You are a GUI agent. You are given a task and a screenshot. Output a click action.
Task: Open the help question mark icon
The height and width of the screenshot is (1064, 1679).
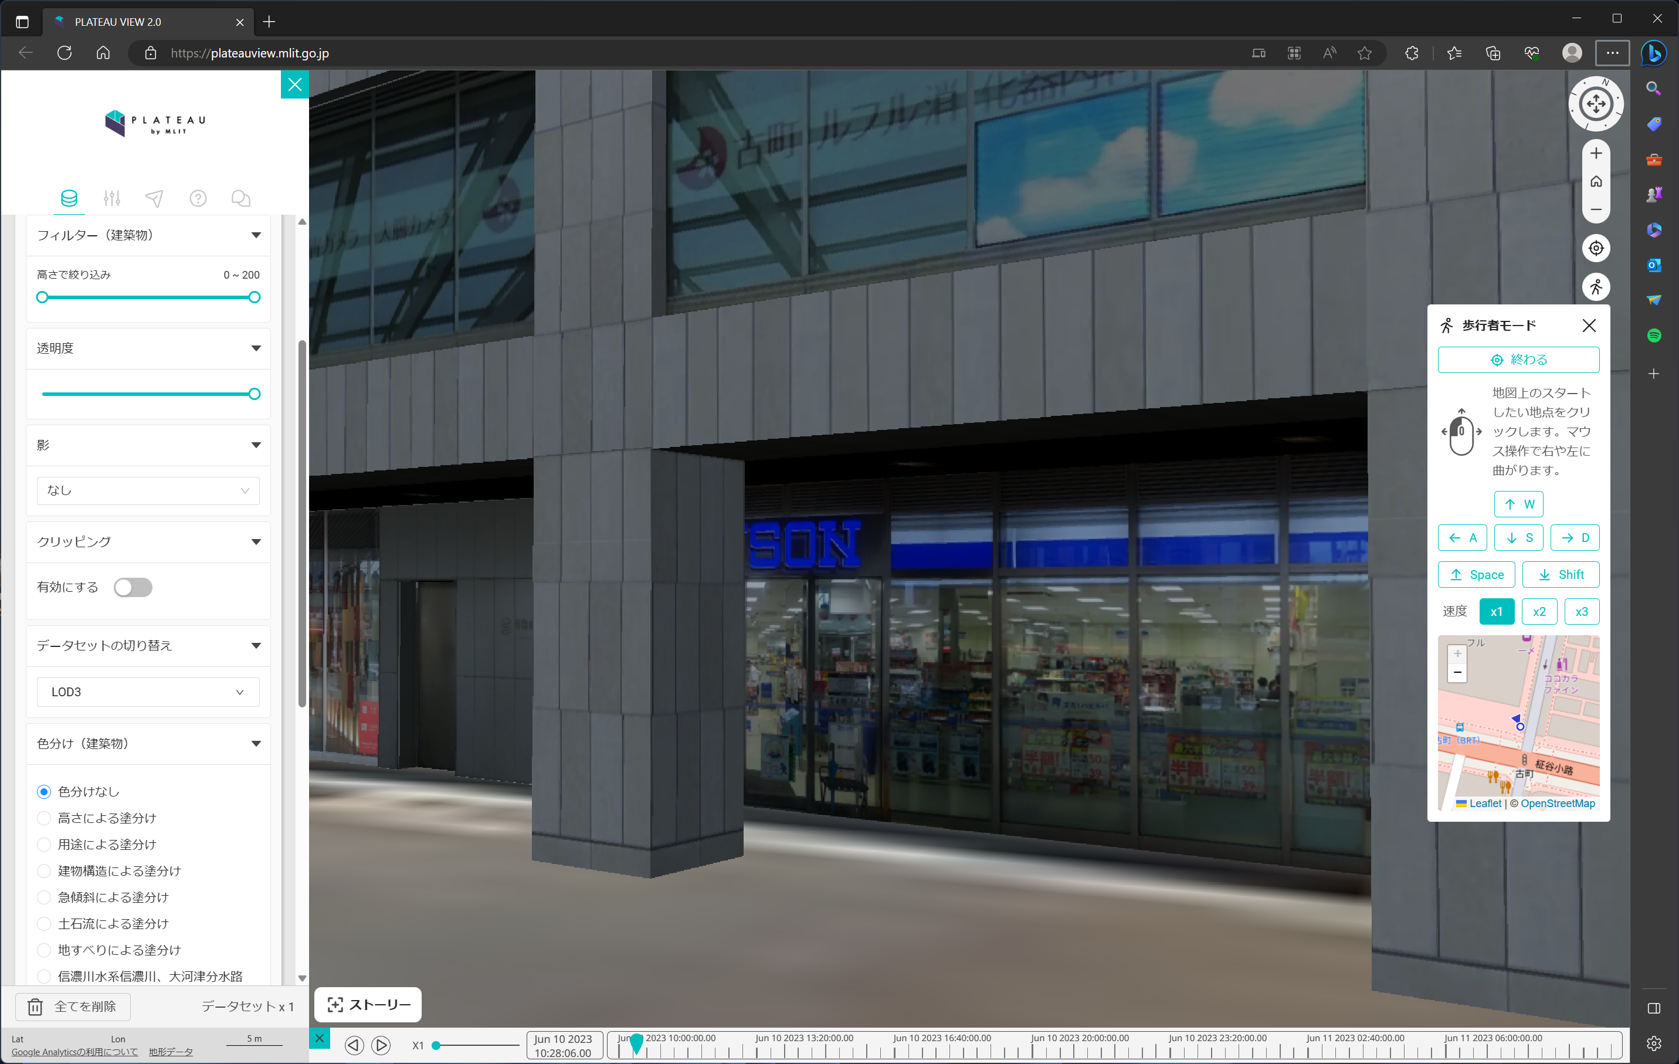[x=198, y=199]
